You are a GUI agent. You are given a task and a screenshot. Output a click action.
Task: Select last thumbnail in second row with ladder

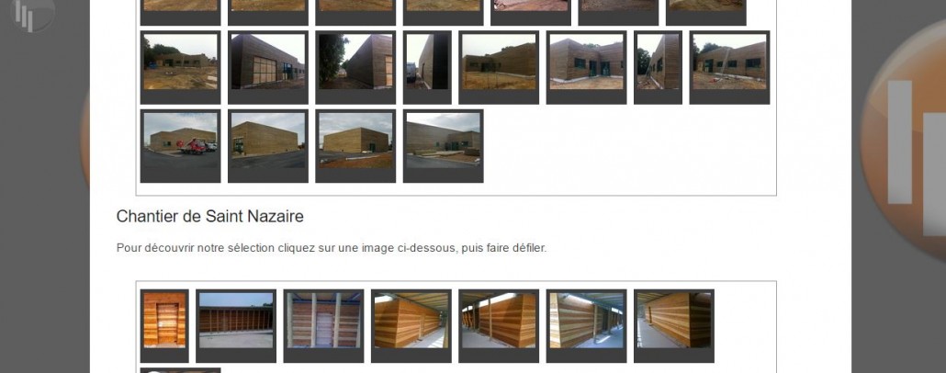(729, 68)
